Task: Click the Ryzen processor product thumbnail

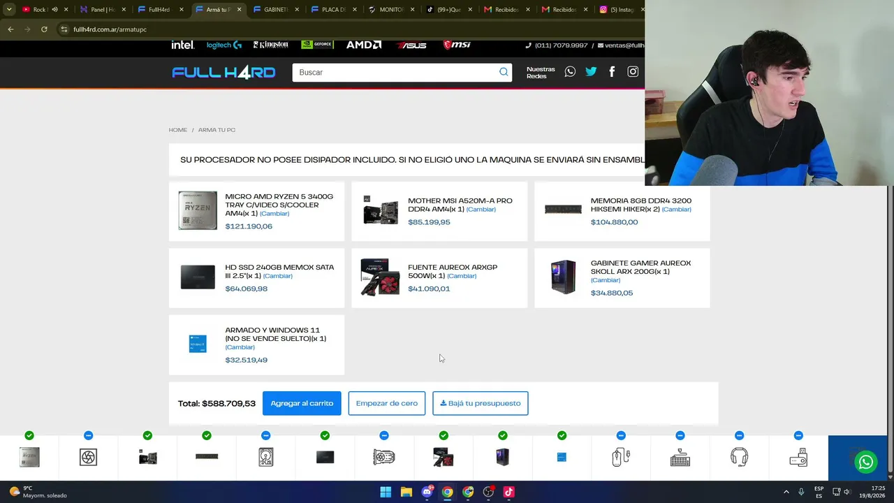Action: 198,210
